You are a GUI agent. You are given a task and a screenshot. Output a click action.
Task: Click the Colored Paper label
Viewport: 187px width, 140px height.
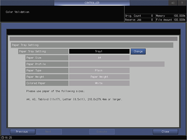pyautogui.click(x=47, y=83)
